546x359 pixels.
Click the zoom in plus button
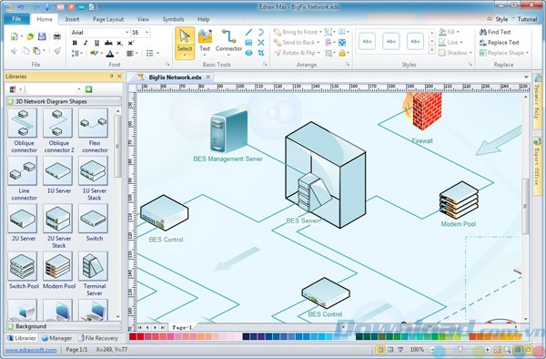tap(487, 350)
